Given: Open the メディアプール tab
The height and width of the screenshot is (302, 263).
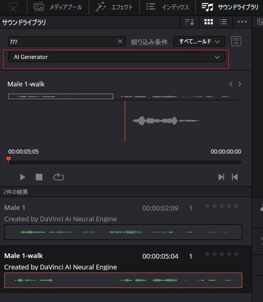Looking at the screenshot, I should point(58,7).
